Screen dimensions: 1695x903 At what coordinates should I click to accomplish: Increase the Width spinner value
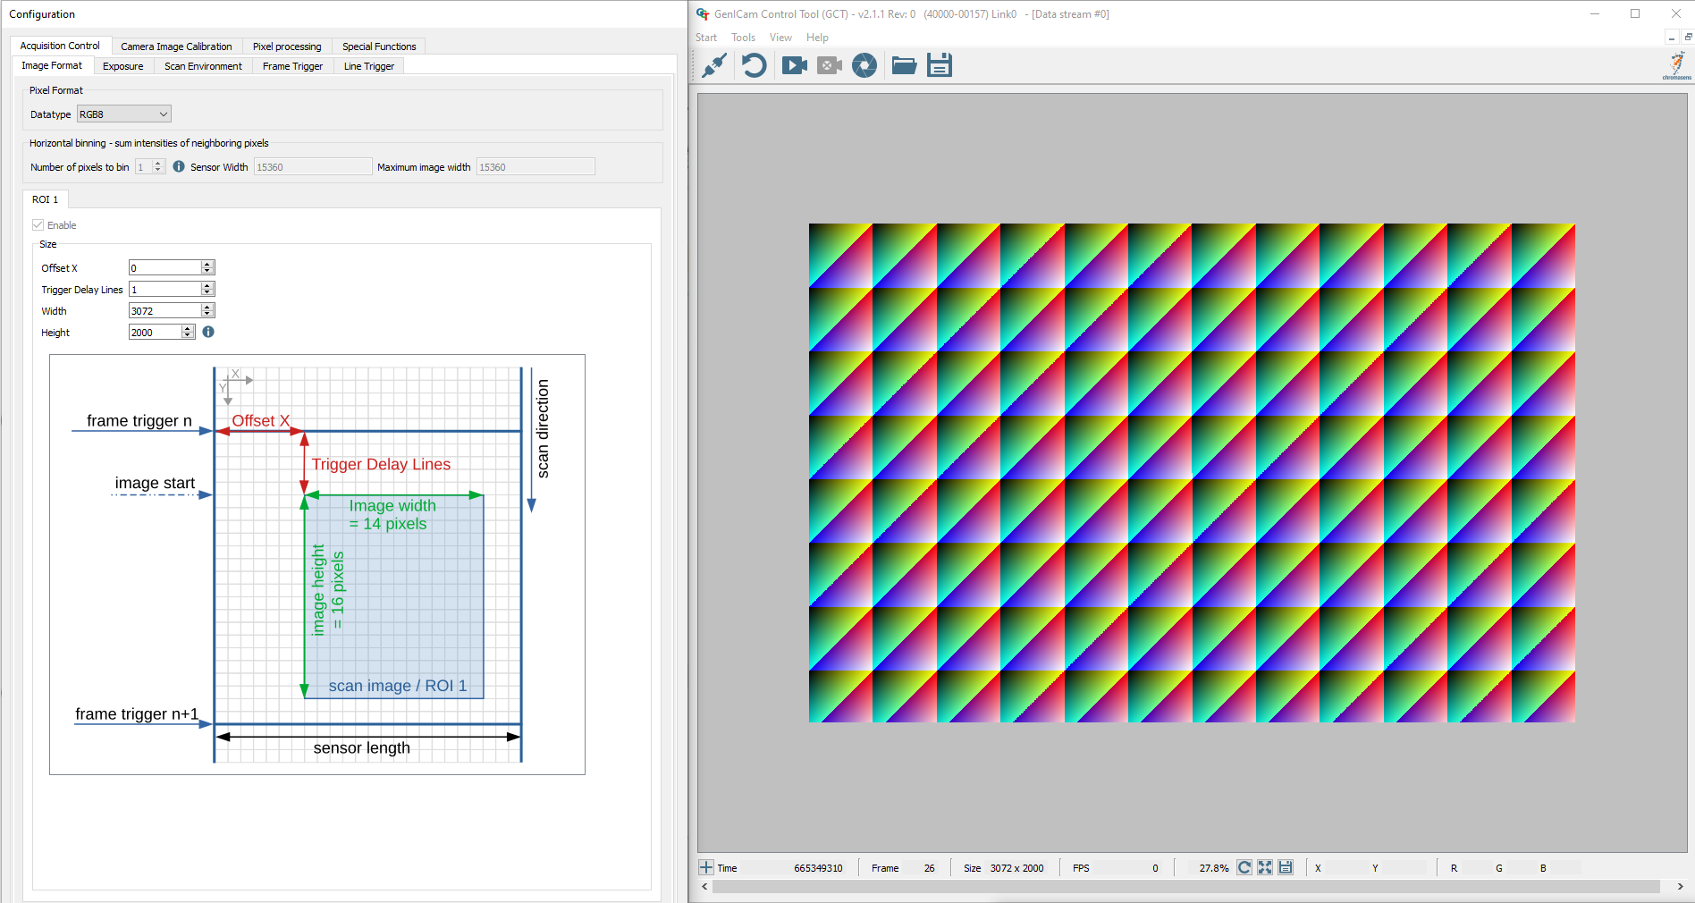click(207, 307)
